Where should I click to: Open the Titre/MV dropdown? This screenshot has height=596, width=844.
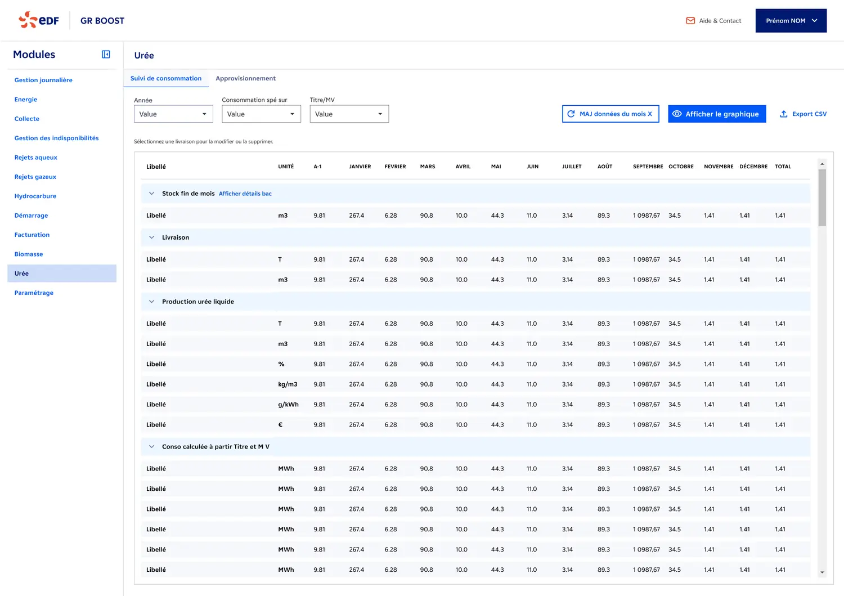[349, 114]
